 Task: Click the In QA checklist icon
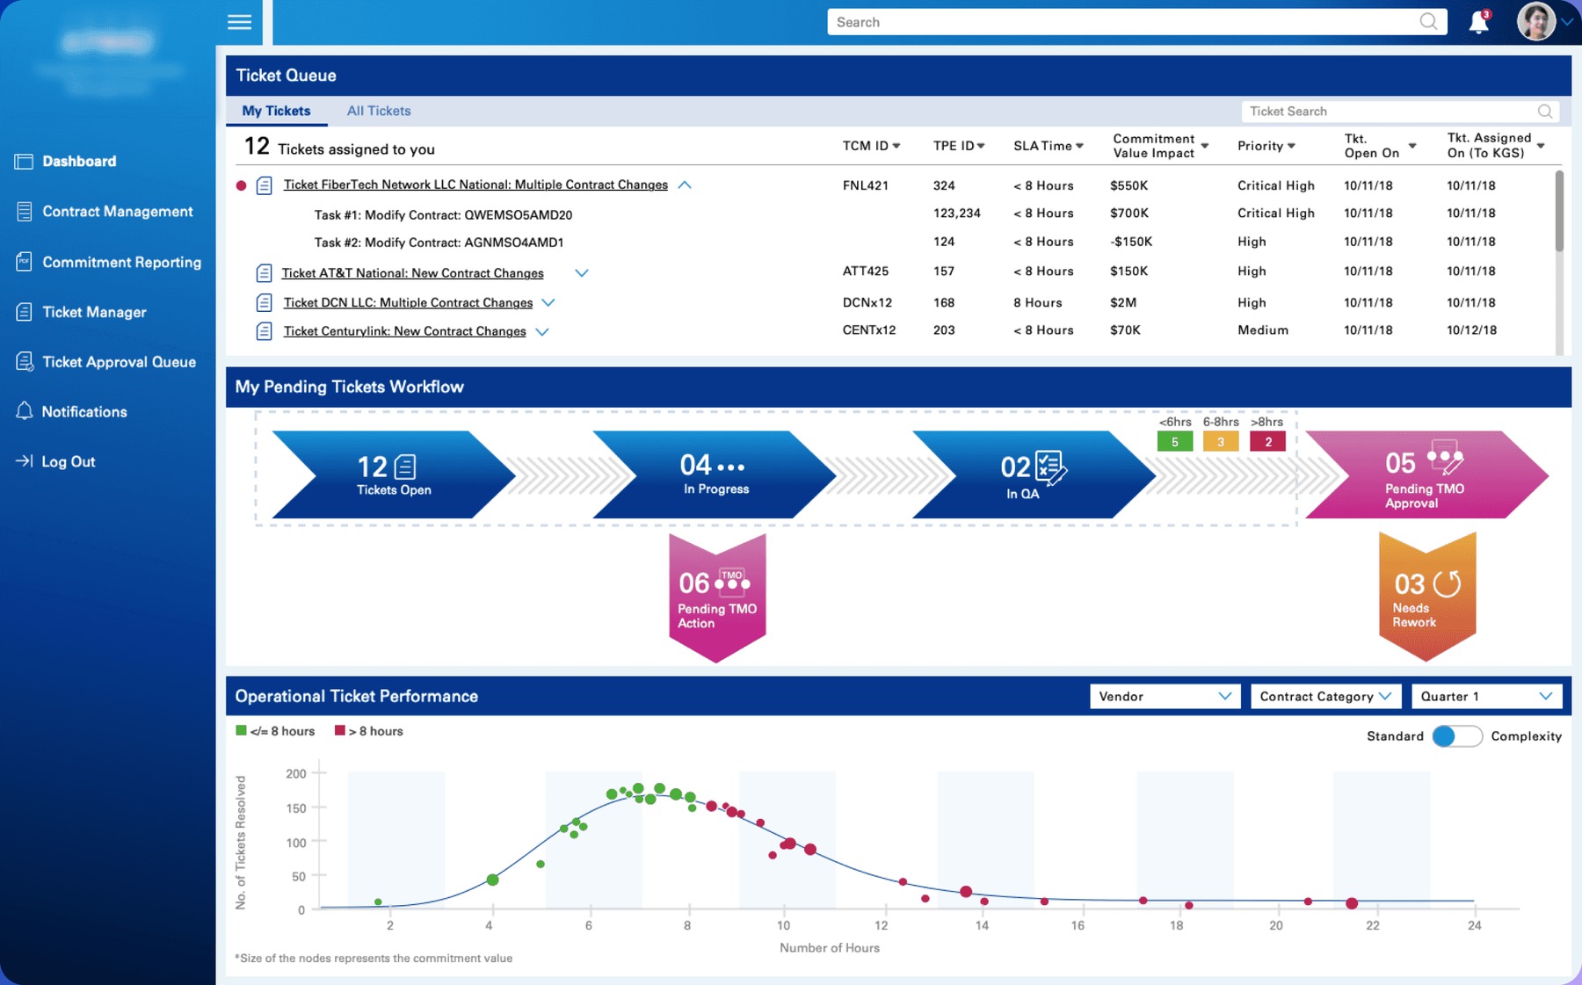(x=1050, y=467)
